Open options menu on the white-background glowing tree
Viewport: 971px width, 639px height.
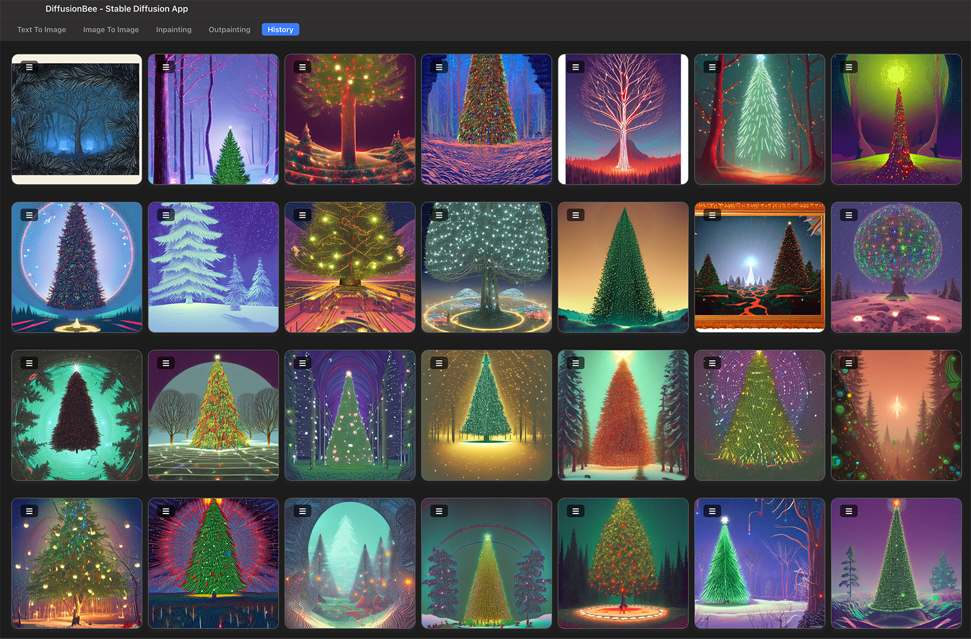574,67
